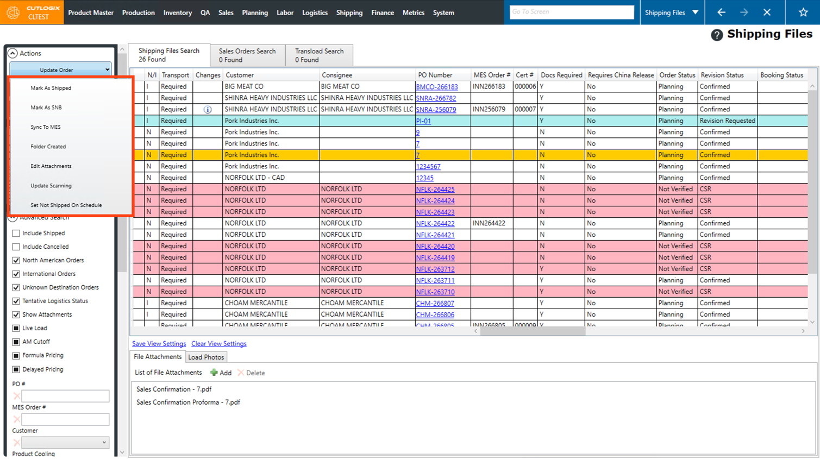Enable the Include Shipped checkbox
This screenshot has width=820, height=459.
(x=16, y=233)
